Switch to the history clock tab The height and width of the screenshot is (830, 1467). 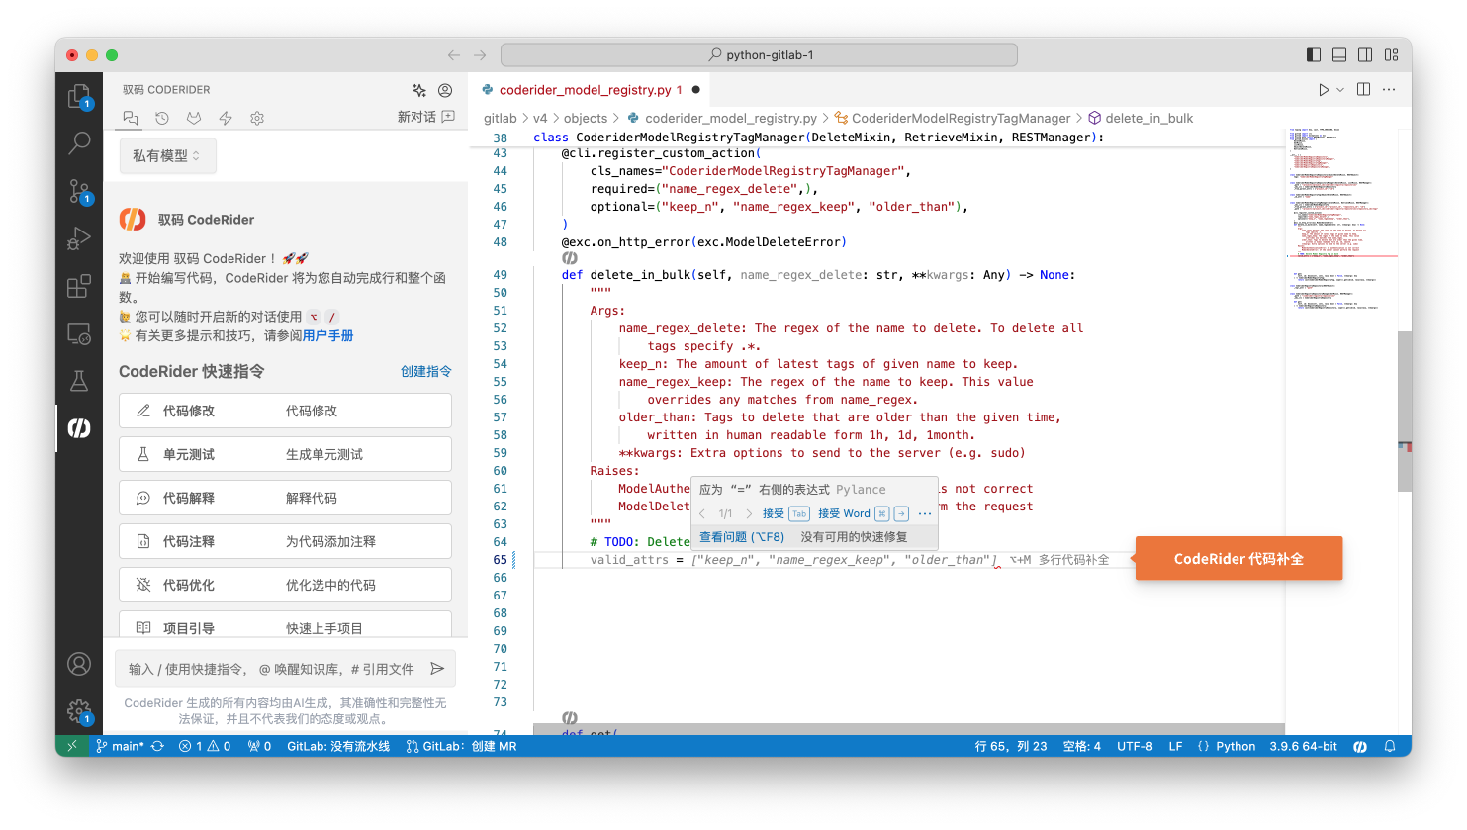click(162, 118)
